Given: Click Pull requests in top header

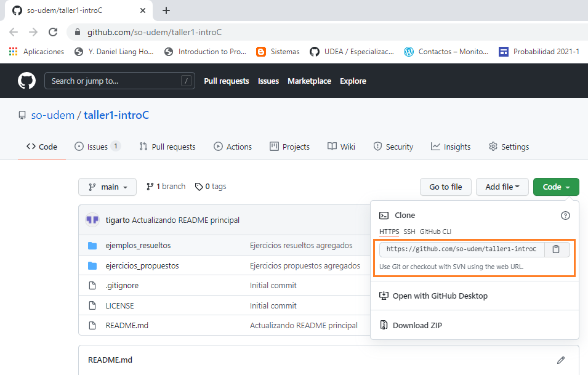Looking at the screenshot, I should click(227, 81).
